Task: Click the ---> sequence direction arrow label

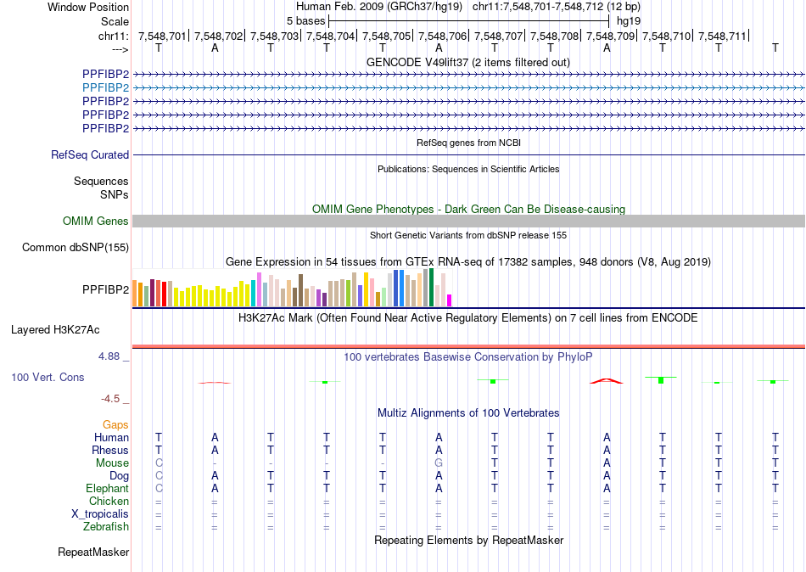Action: pos(120,49)
